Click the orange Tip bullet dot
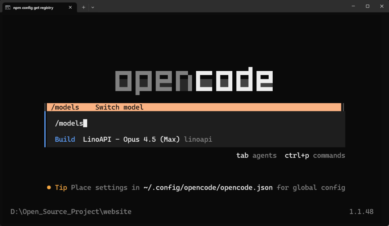389x226 pixels. (49, 188)
